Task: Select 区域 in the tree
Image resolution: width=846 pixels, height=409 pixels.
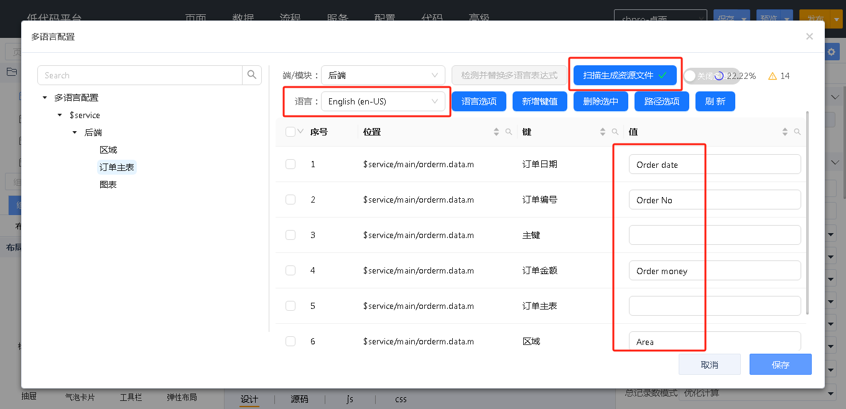Action: tap(108, 150)
